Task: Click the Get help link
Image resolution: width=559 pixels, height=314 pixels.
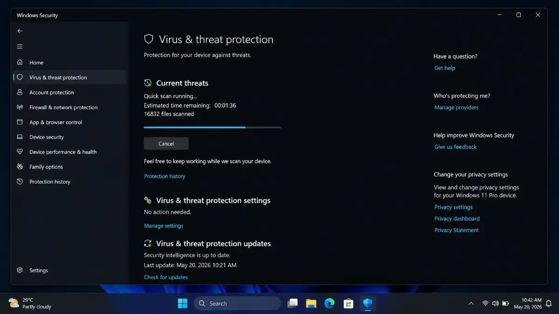Action: point(445,68)
